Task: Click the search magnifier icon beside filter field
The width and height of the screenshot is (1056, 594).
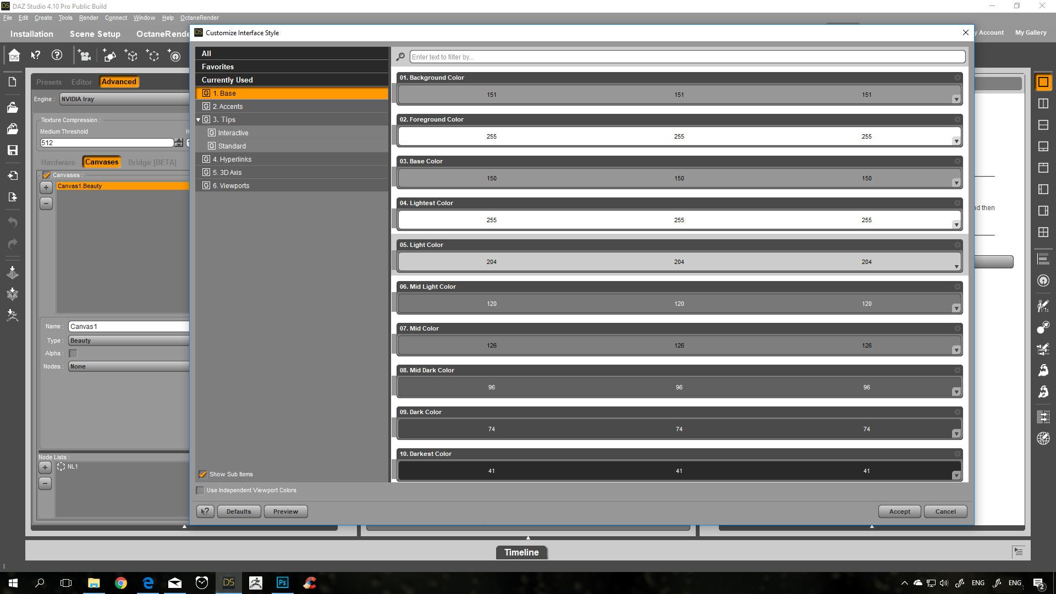Action: point(400,57)
